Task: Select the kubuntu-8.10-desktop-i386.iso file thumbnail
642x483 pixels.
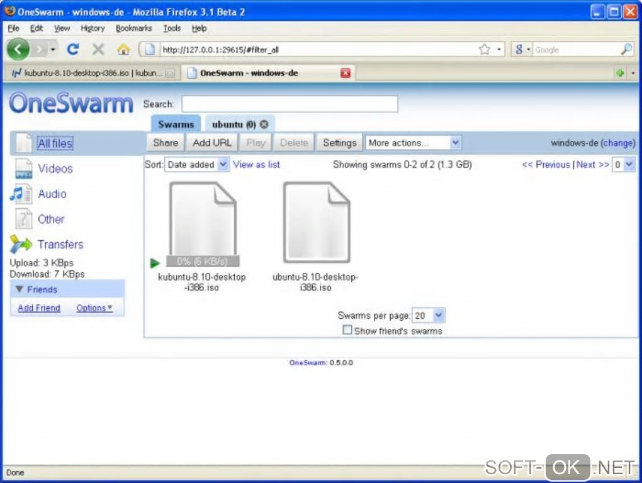Action: (x=203, y=223)
